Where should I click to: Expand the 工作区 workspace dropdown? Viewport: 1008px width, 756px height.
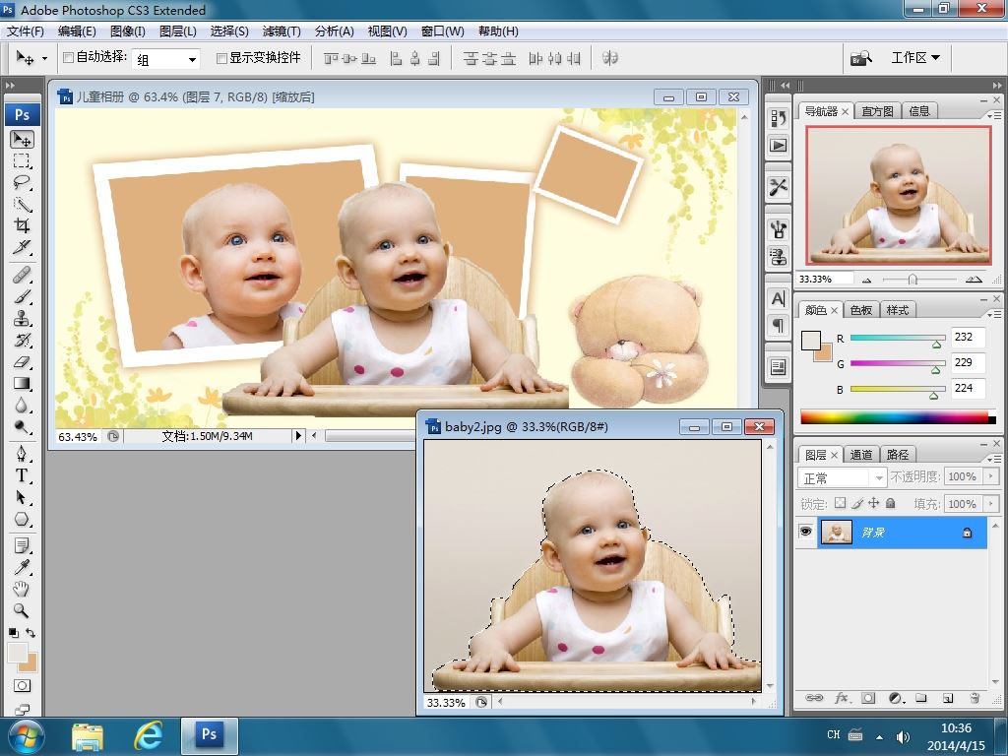(x=914, y=58)
